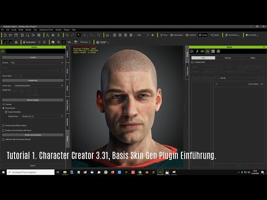Open the High quality dropdown in toolbar

click(143, 35)
